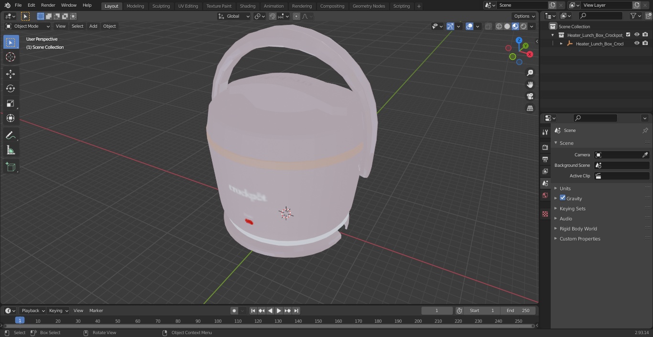The width and height of the screenshot is (653, 337).
Task: Play the animation forward
Action: pyautogui.click(x=279, y=311)
